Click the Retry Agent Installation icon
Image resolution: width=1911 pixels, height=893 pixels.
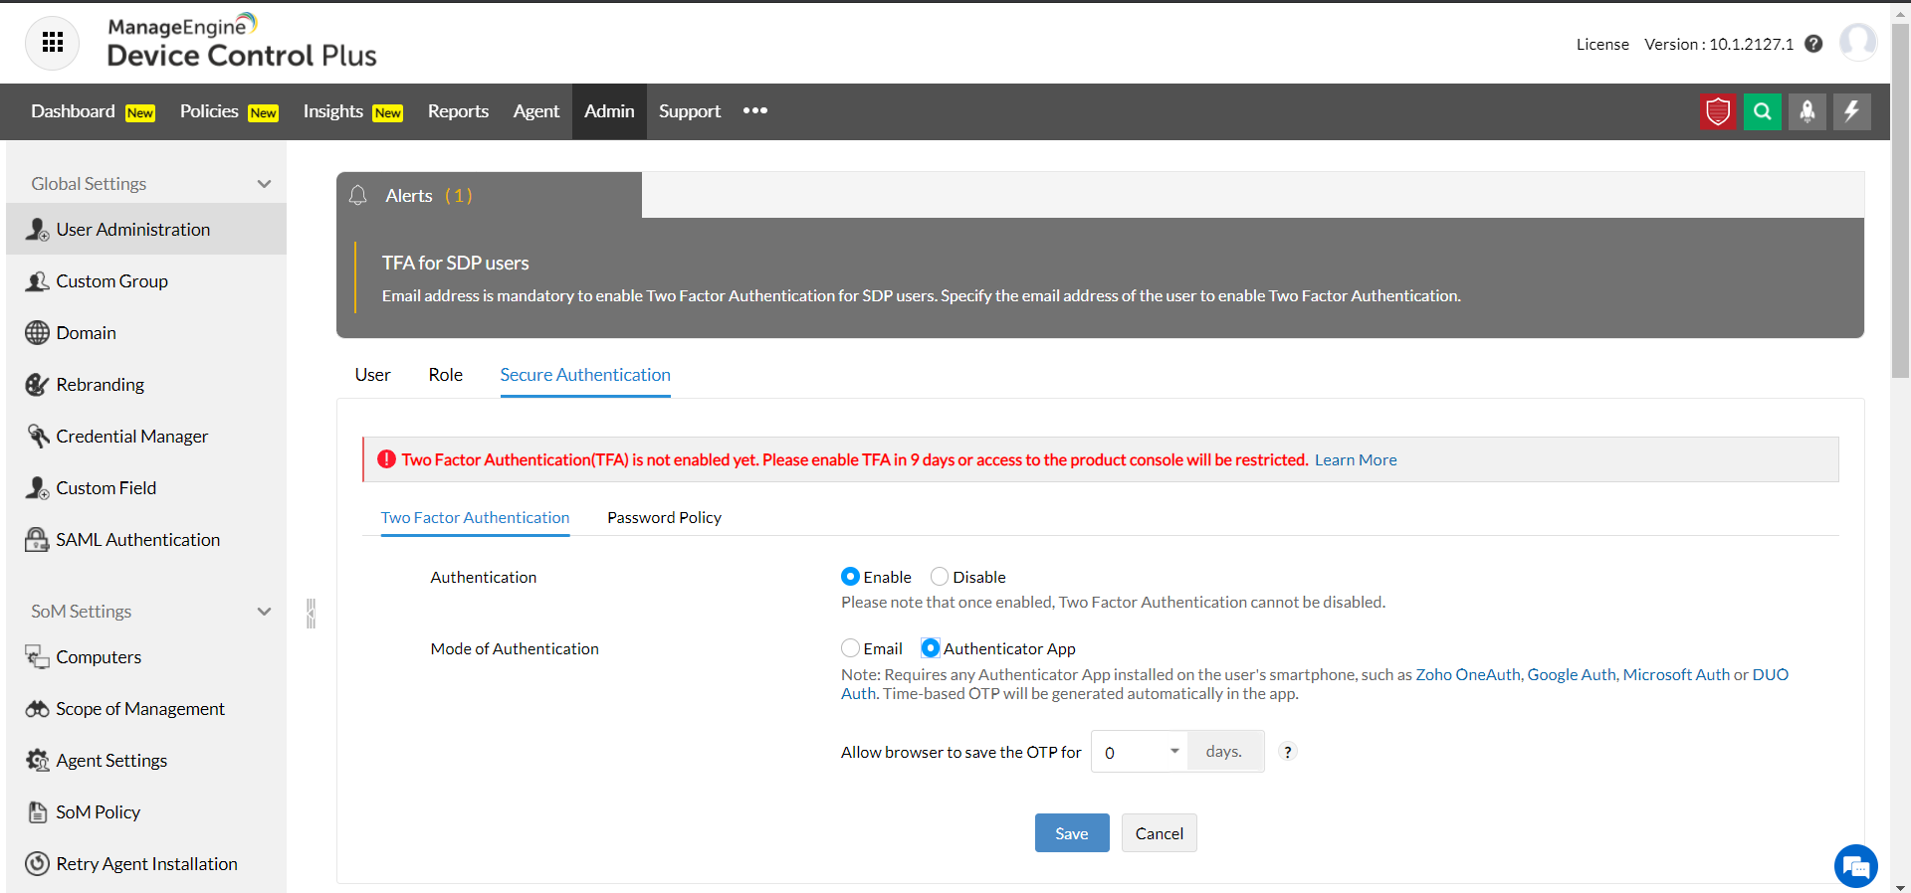(x=37, y=864)
